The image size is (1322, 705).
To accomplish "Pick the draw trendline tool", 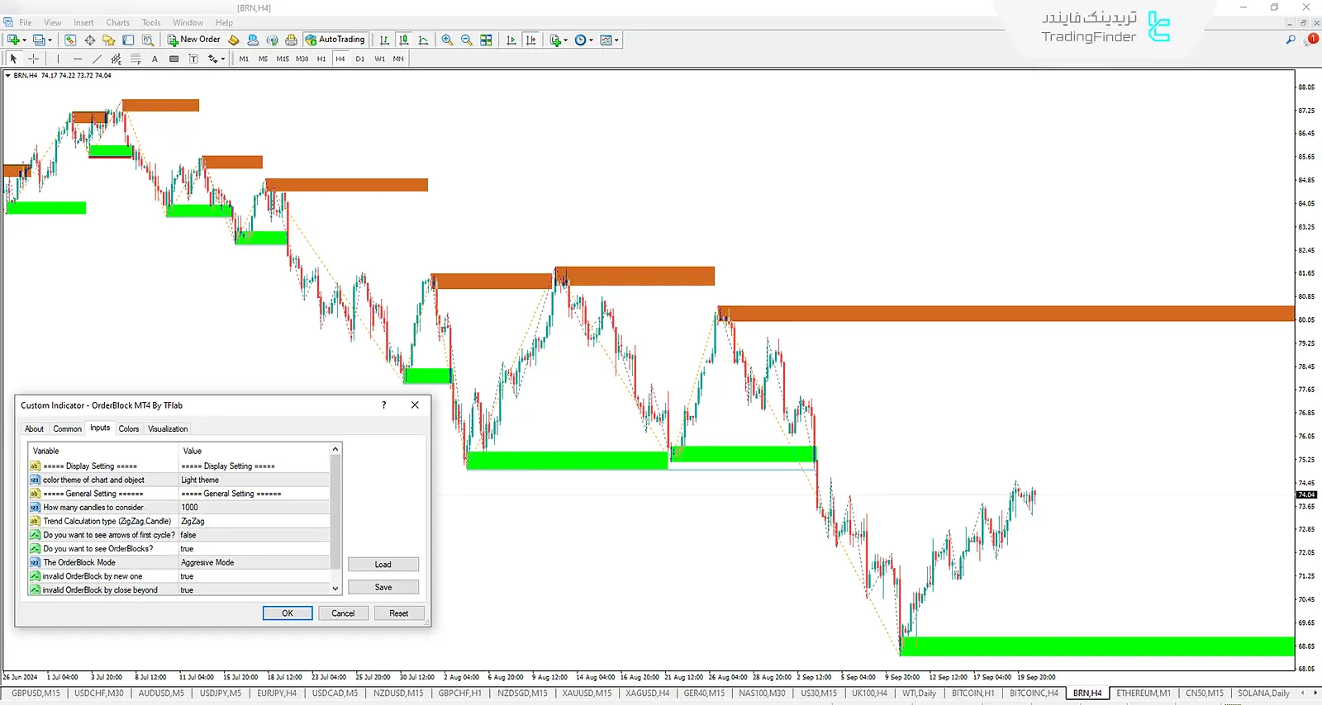I will (97, 59).
